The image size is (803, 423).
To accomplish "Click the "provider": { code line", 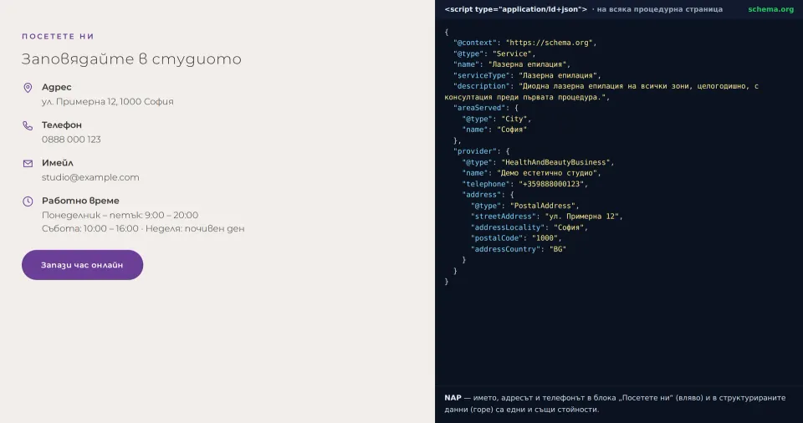I will (482, 151).
